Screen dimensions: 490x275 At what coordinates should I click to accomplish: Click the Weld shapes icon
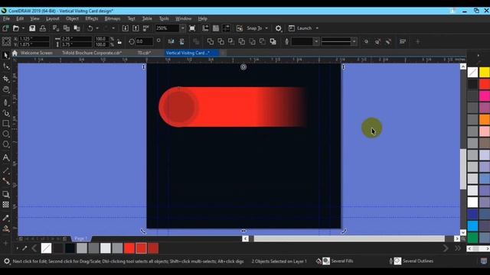pyautogui.click(x=211, y=41)
